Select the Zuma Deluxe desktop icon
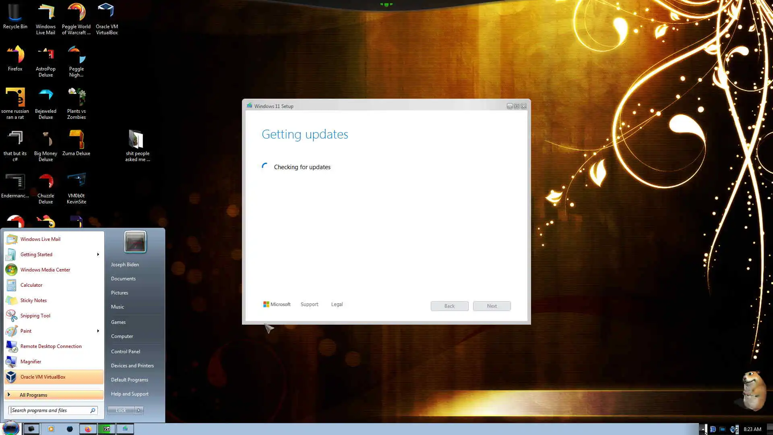The image size is (773, 435). [76, 143]
